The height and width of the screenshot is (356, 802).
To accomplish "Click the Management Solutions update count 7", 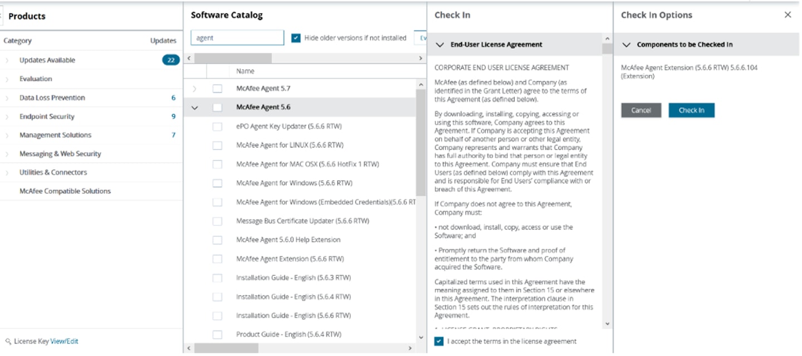I will [x=173, y=135].
